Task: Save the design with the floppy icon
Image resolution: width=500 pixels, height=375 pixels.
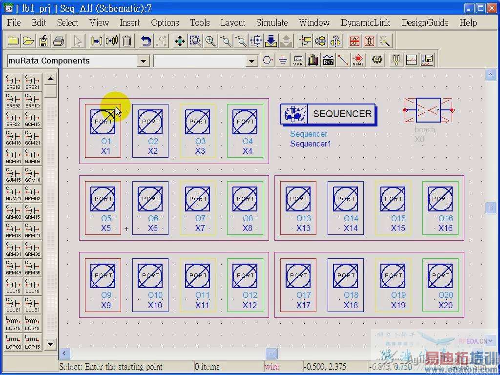Action: point(43,41)
